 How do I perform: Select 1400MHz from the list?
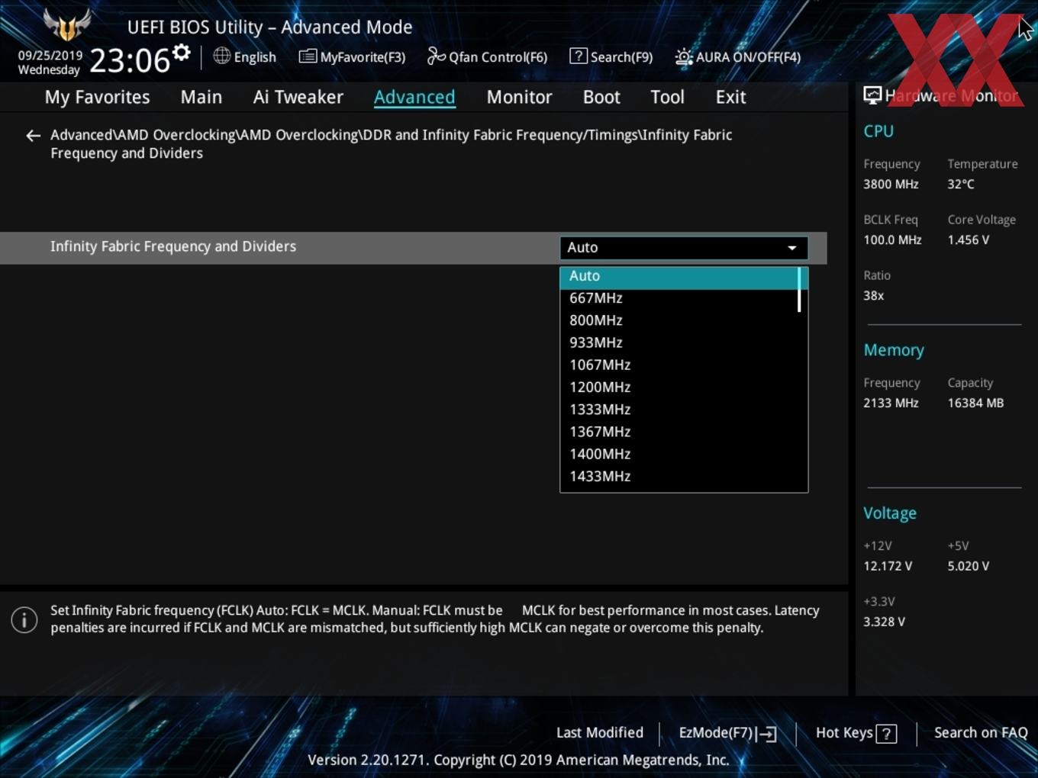coord(679,454)
